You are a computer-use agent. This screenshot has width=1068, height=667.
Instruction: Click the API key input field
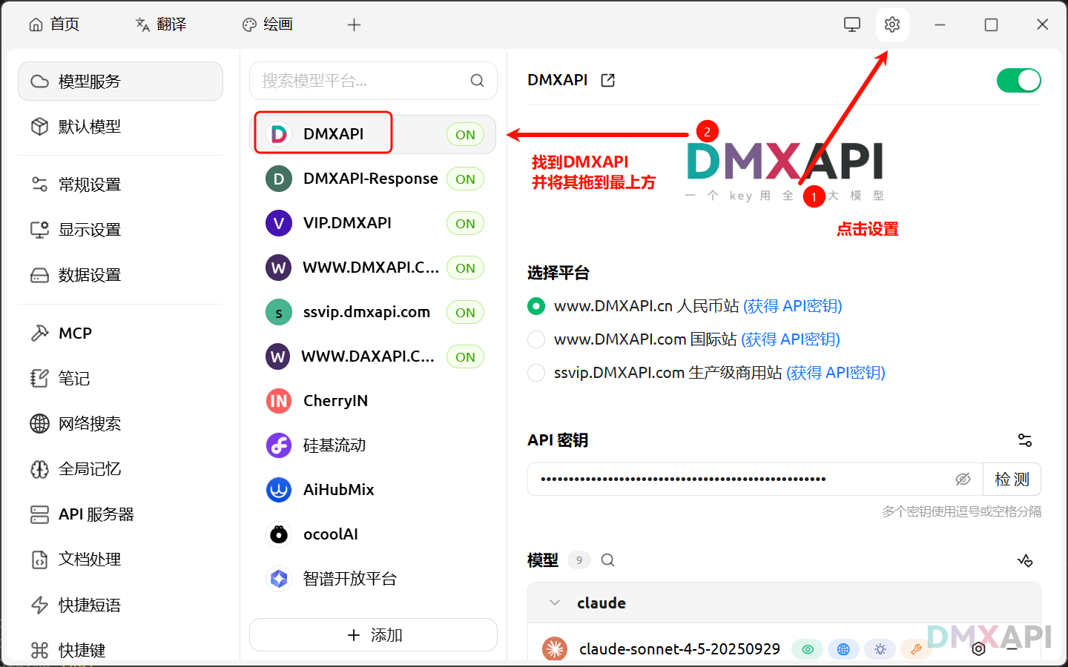742,479
